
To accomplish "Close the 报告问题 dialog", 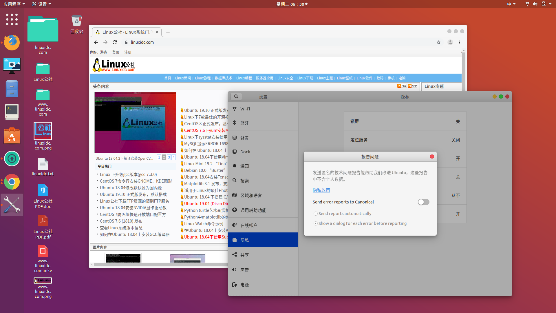I will point(432,156).
